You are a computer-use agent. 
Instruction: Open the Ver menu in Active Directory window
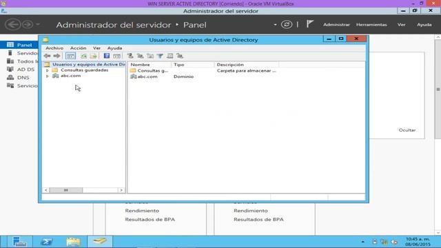(96, 48)
